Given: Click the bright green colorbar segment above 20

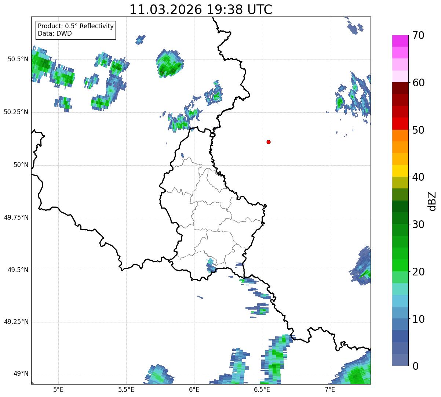Looking at the screenshot, I should [400, 265].
